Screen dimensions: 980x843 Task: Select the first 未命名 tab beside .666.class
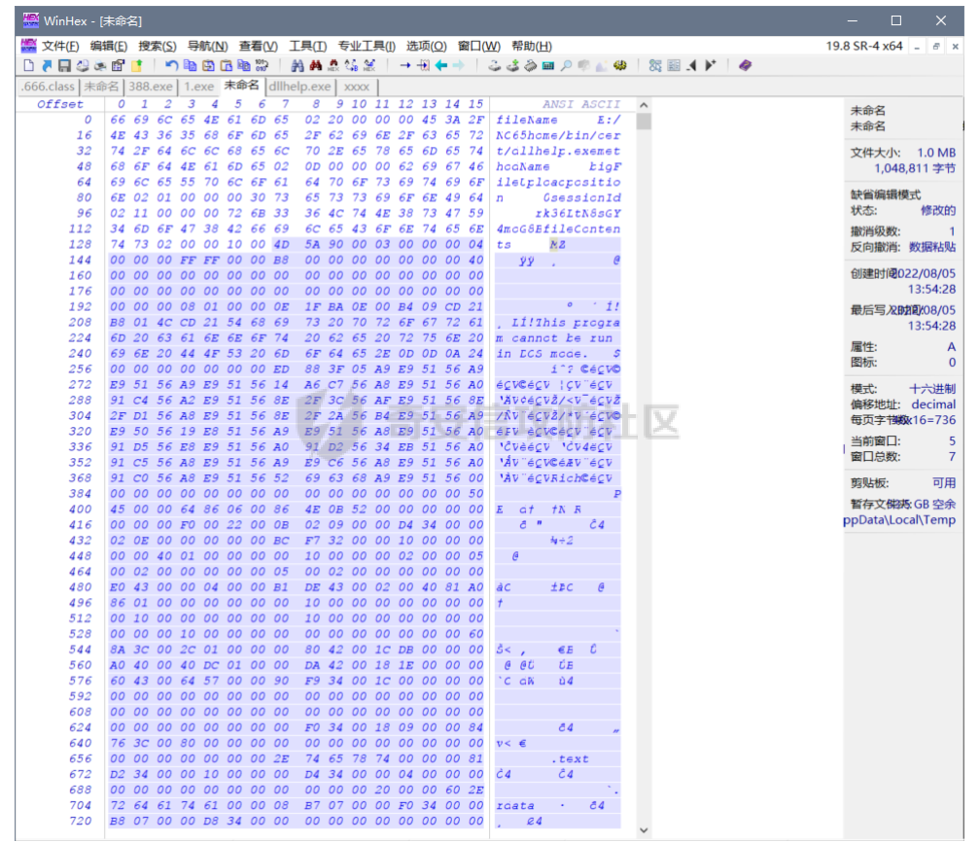click(x=101, y=87)
